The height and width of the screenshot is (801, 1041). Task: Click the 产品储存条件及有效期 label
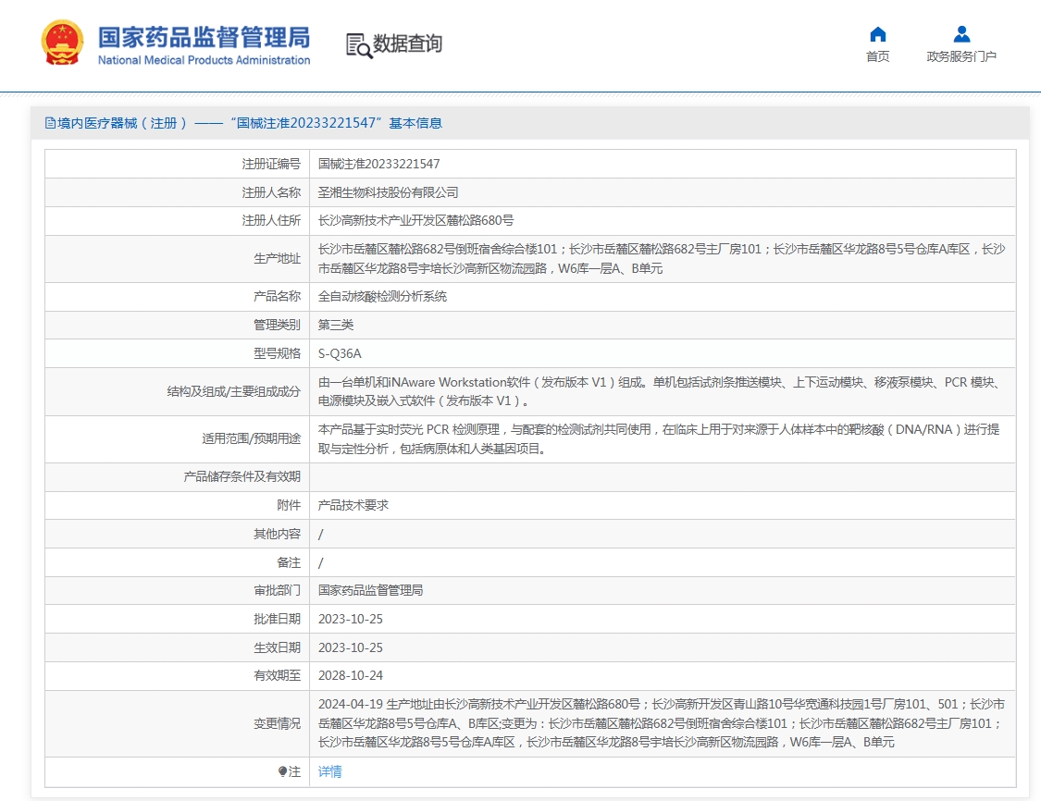tap(242, 476)
